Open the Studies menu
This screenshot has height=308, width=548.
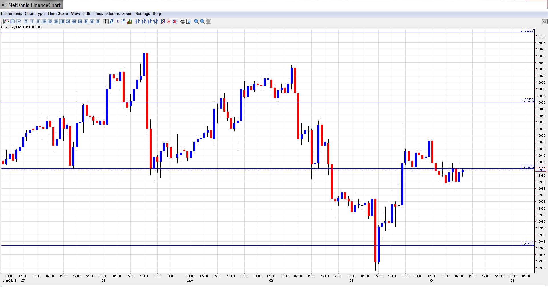113,13
